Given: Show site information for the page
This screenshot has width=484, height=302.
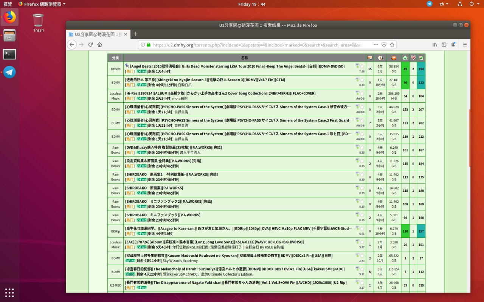Looking at the screenshot, I should (143, 45).
